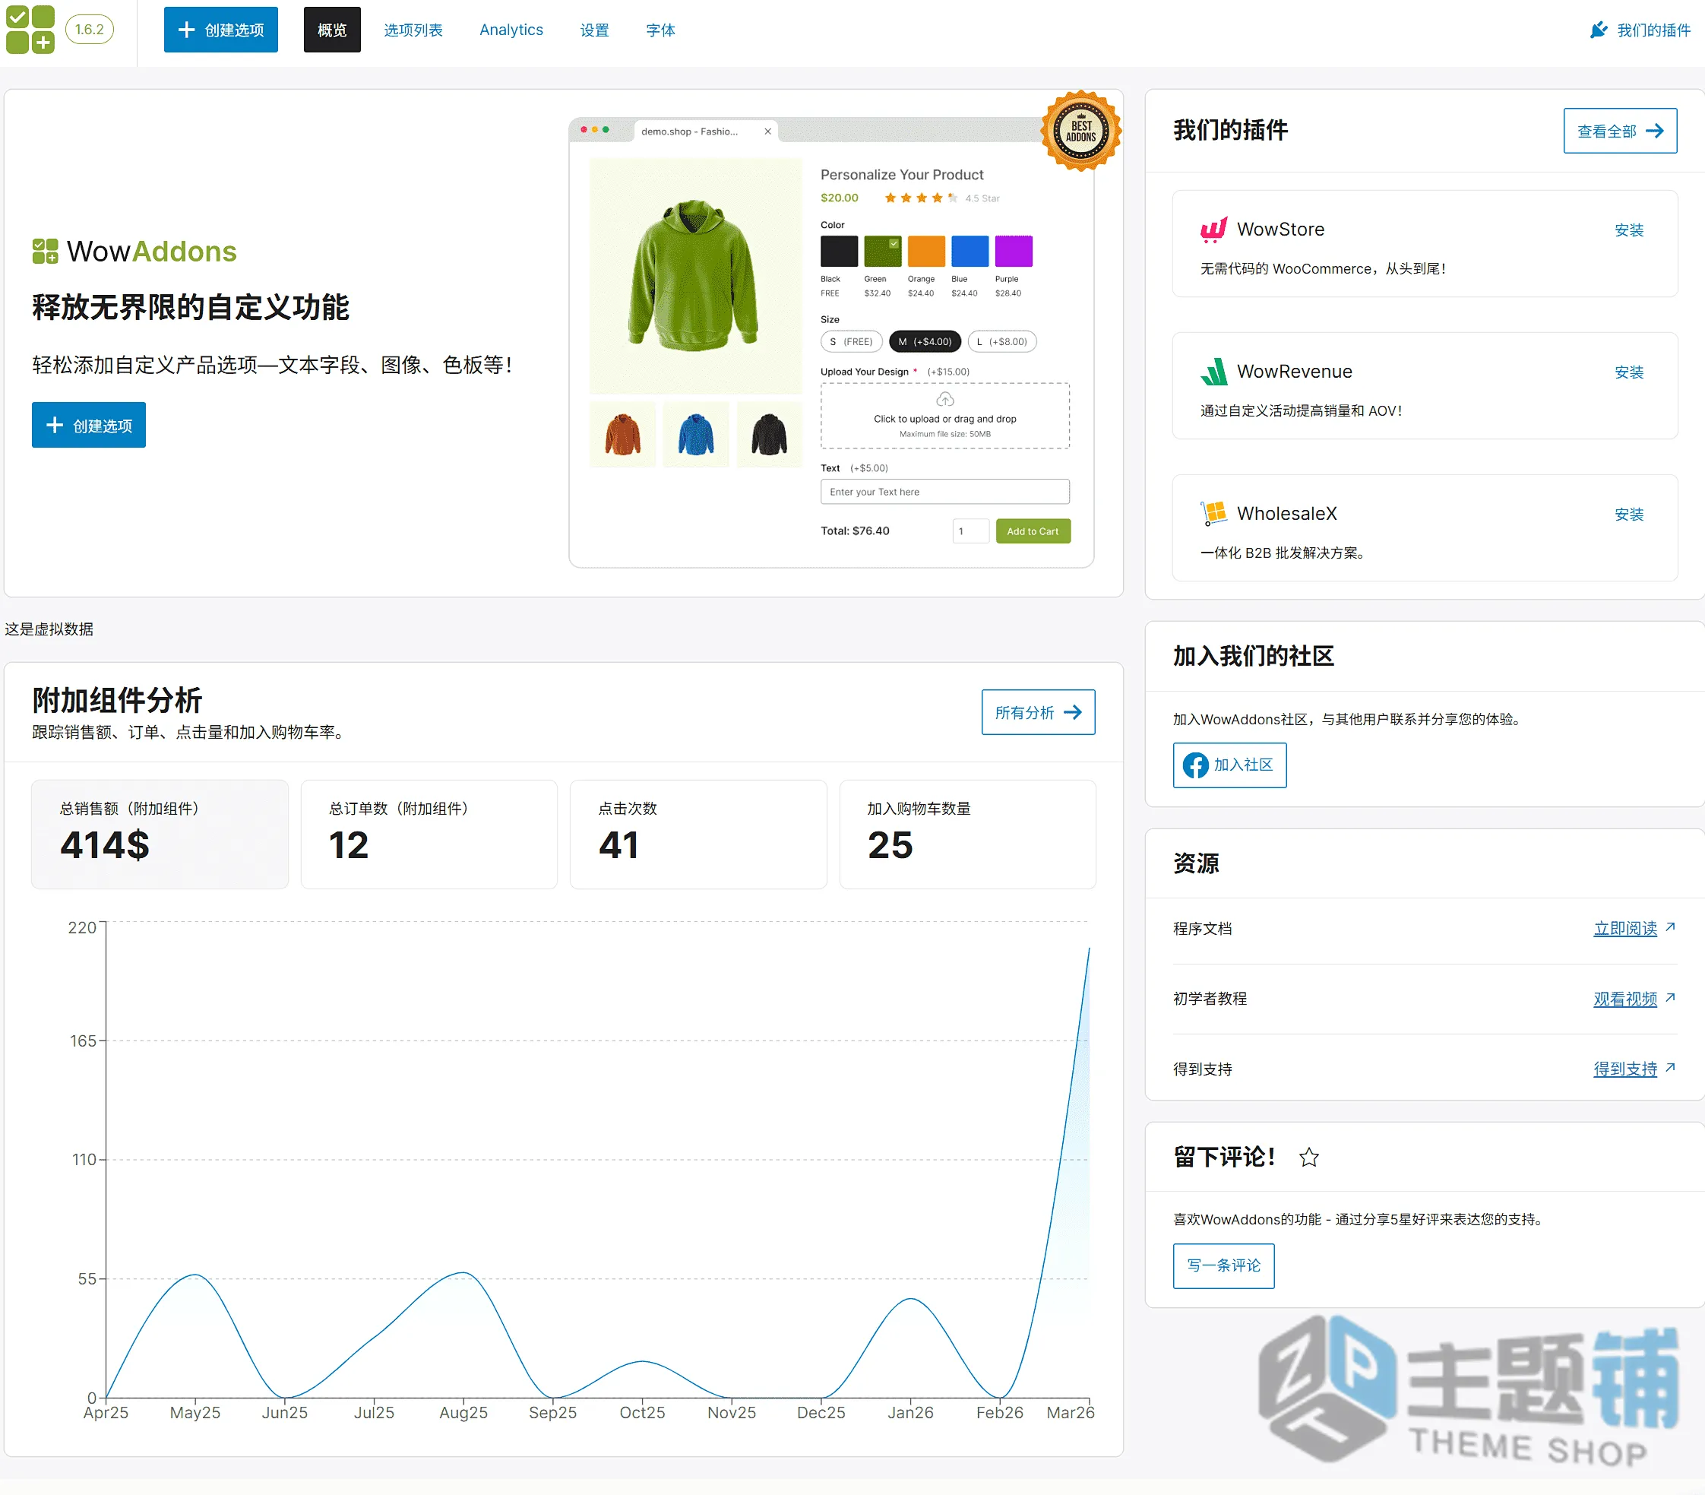Click the BEST ADDONS badge

1081,131
